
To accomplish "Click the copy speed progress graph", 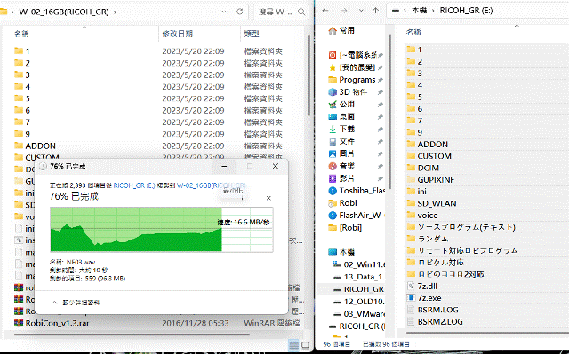I will pyautogui.click(x=162, y=230).
